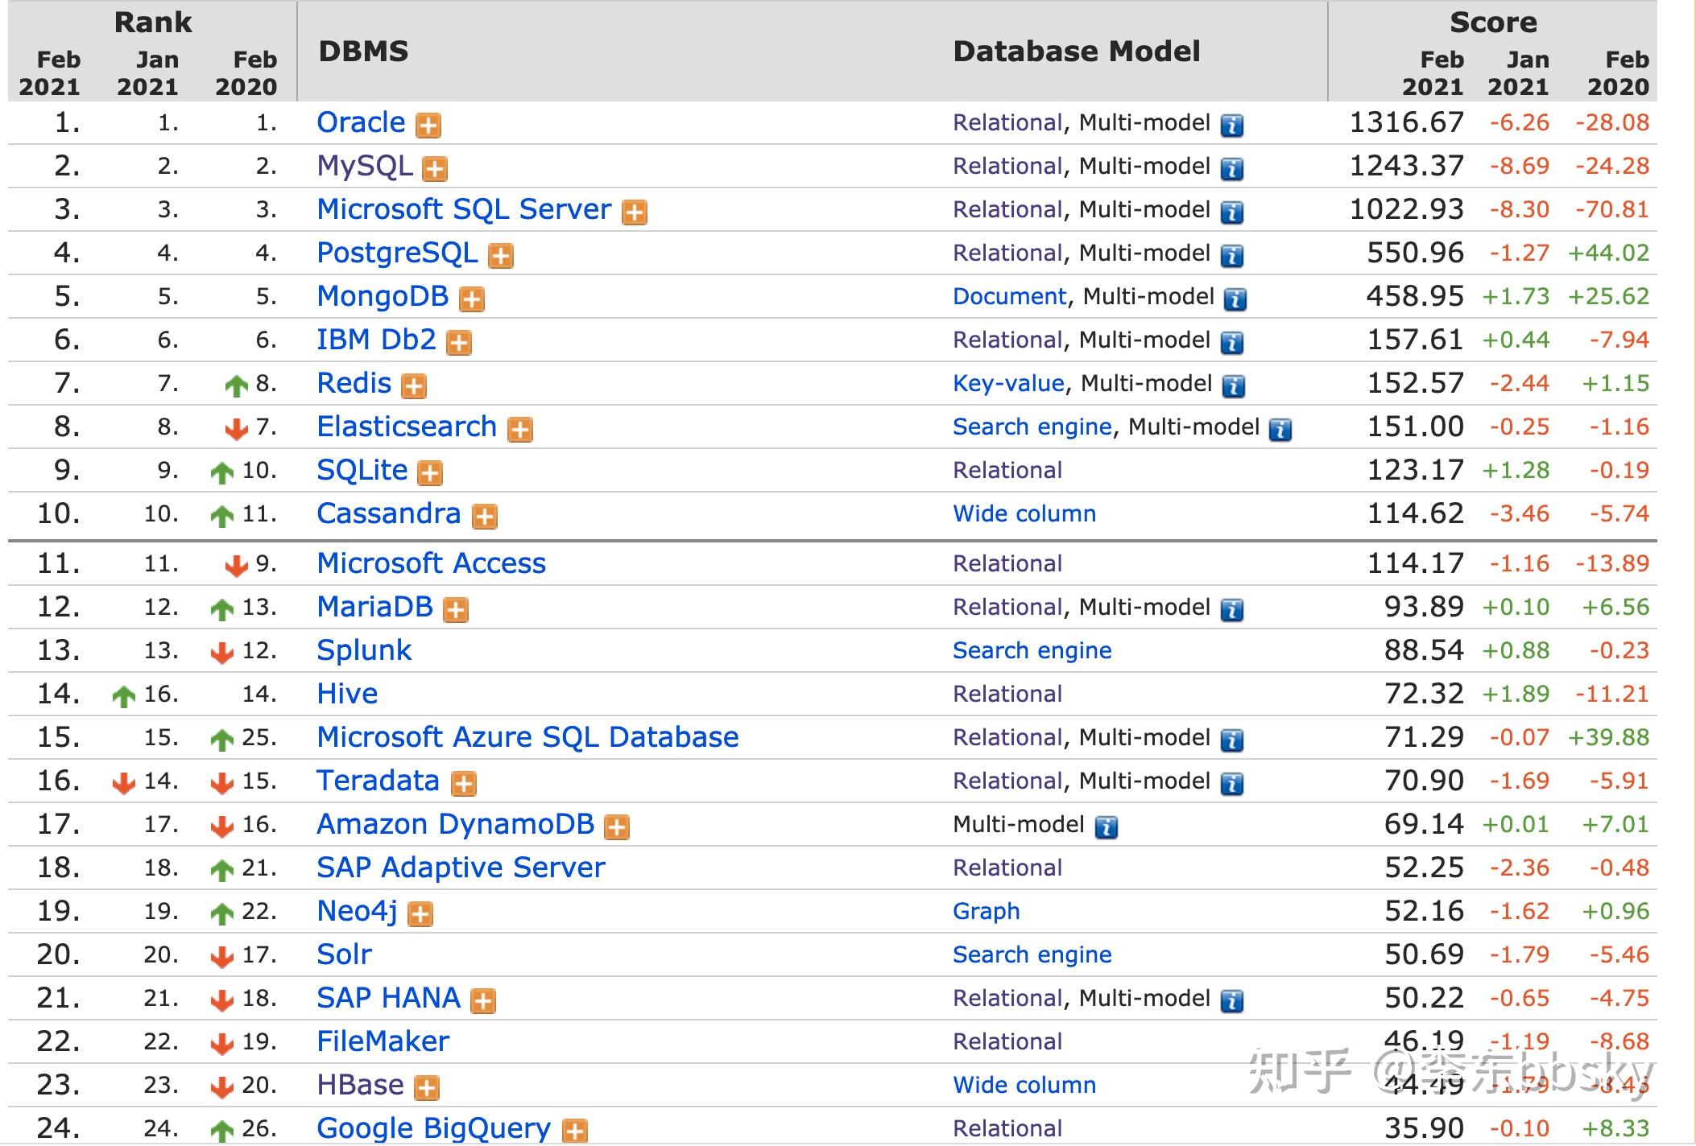1696x1146 pixels.
Task: Open the SAP Adaptive Server link
Action: click(x=461, y=868)
